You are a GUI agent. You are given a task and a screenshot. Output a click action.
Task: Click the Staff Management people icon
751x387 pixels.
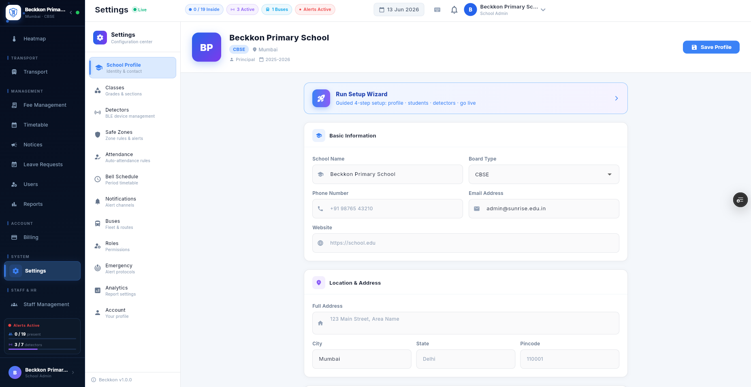(x=14, y=305)
